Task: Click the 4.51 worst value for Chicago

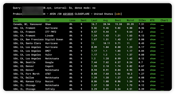Action: tap(129, 89)
